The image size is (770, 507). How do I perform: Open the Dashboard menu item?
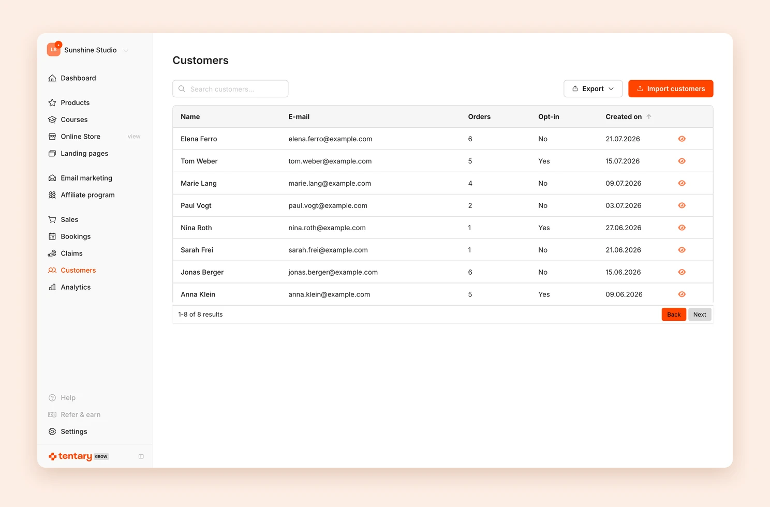pos(78,78)
